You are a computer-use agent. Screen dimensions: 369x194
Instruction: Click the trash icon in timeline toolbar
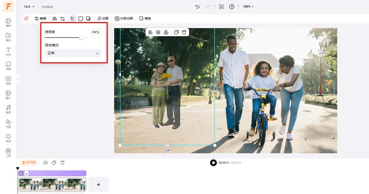[62, 163]
